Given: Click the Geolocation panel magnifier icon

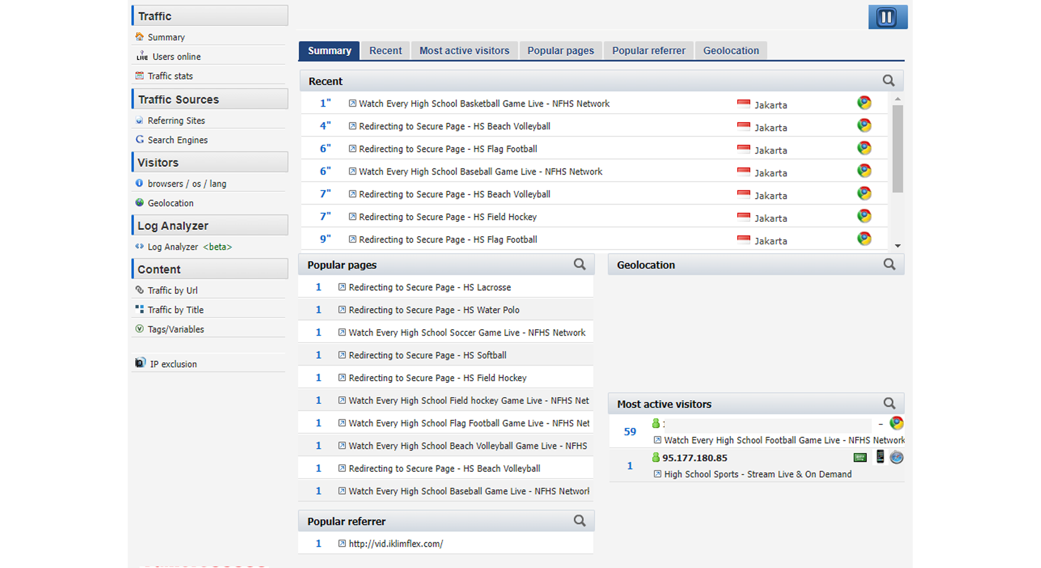Looking at the screenshot, I should click(x=889, y=264).
